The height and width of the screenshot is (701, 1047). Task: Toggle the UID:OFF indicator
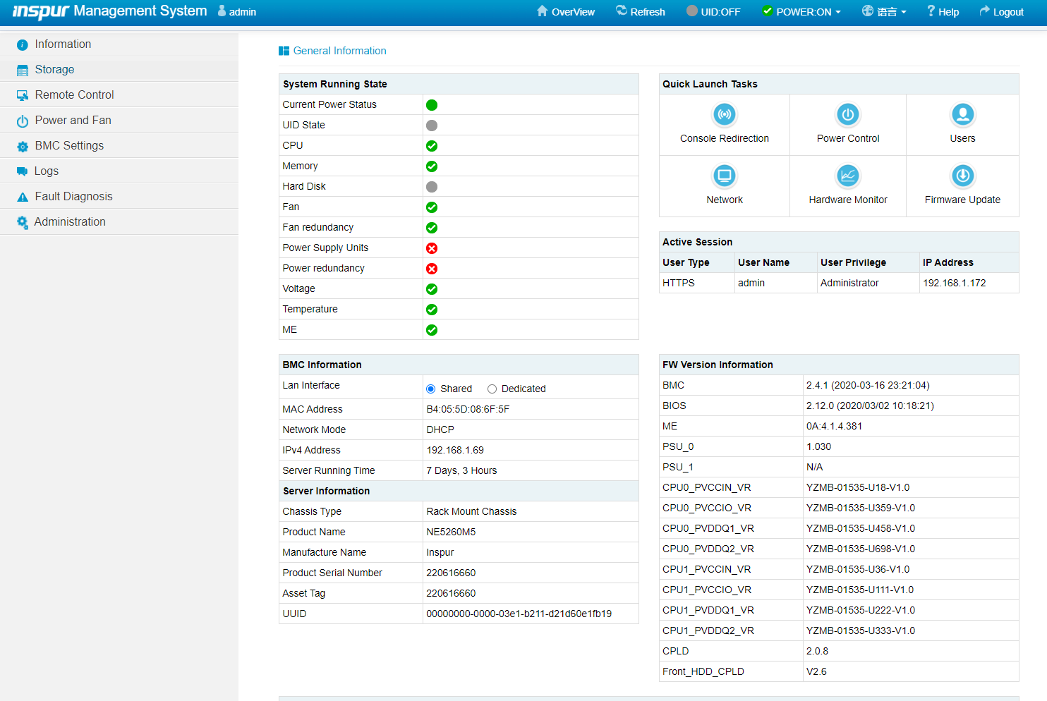(x=713, y=12)
